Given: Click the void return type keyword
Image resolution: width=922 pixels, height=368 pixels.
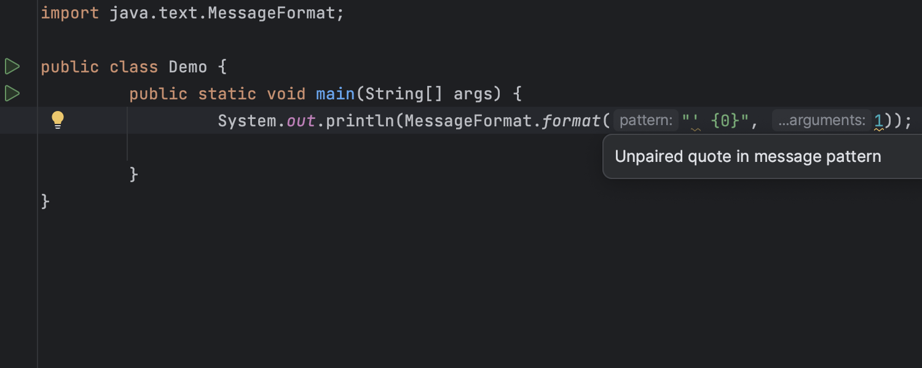Looking at the screenshot, I should coord(286,94).
